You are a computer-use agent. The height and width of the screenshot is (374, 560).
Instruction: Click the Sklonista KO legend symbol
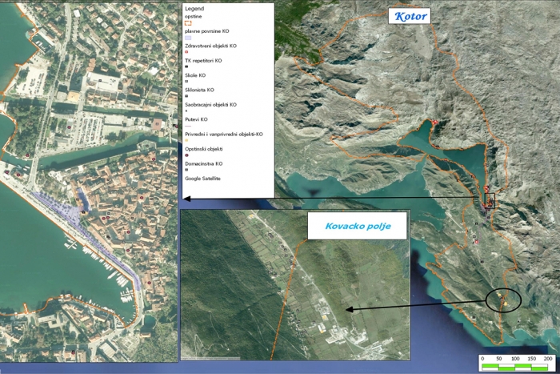(186, 95)
